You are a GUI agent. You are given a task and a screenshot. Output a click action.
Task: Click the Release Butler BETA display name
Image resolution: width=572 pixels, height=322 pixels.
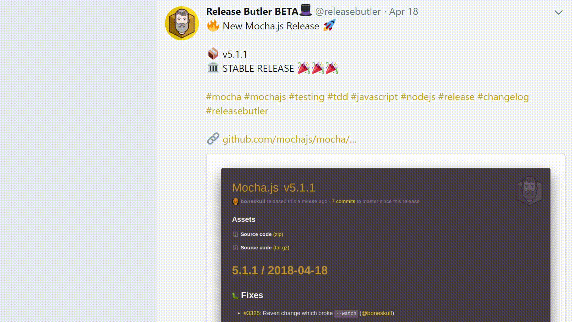[252, 12]
